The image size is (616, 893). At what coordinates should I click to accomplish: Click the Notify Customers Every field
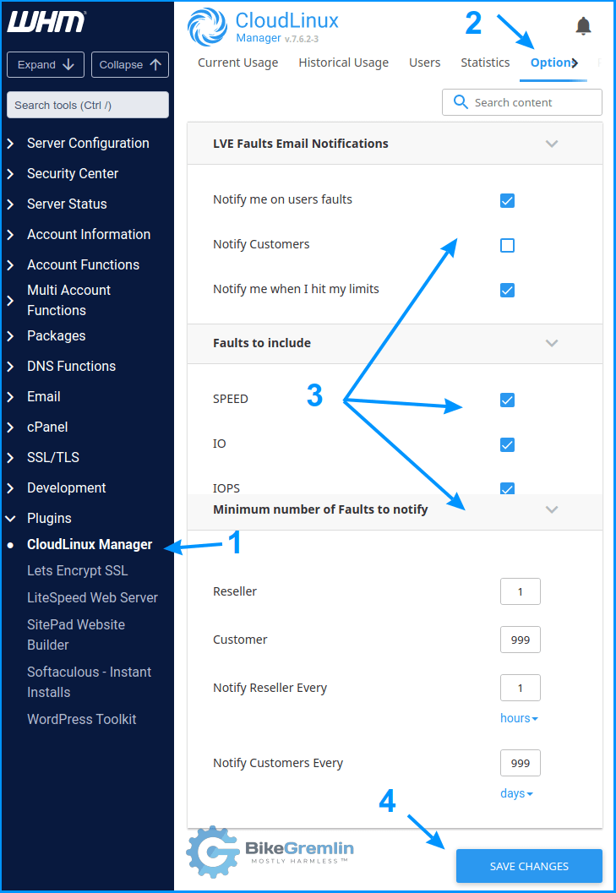coord(521,763)
